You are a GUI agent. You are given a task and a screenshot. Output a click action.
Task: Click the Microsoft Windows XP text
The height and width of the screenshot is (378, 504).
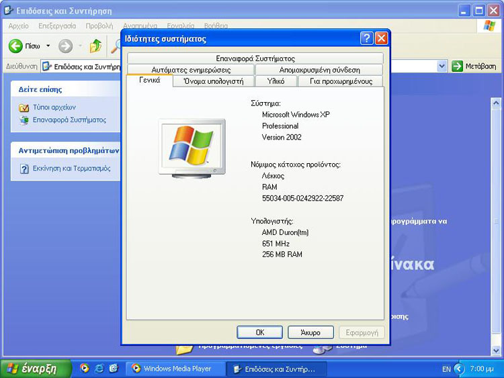click(296, 115)
